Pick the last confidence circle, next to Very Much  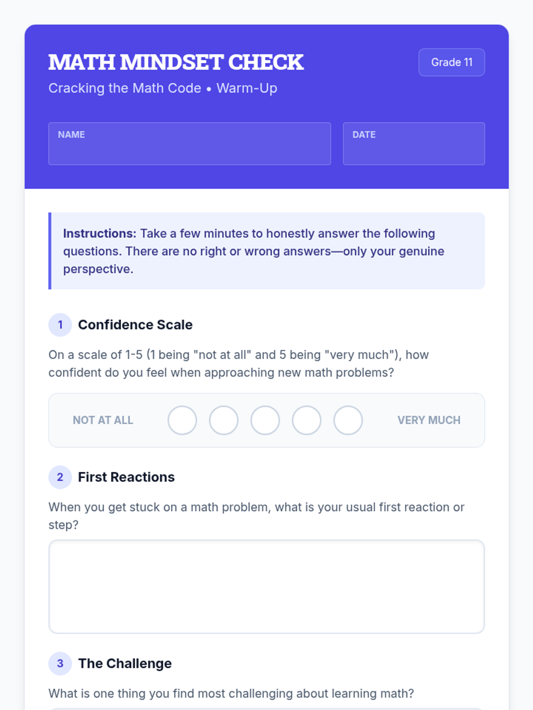(348, 420)
